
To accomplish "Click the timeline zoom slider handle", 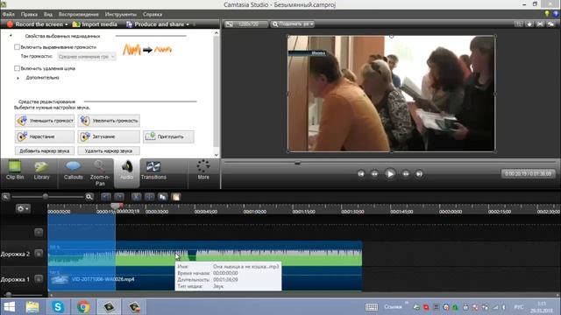I will click(45, 196).
